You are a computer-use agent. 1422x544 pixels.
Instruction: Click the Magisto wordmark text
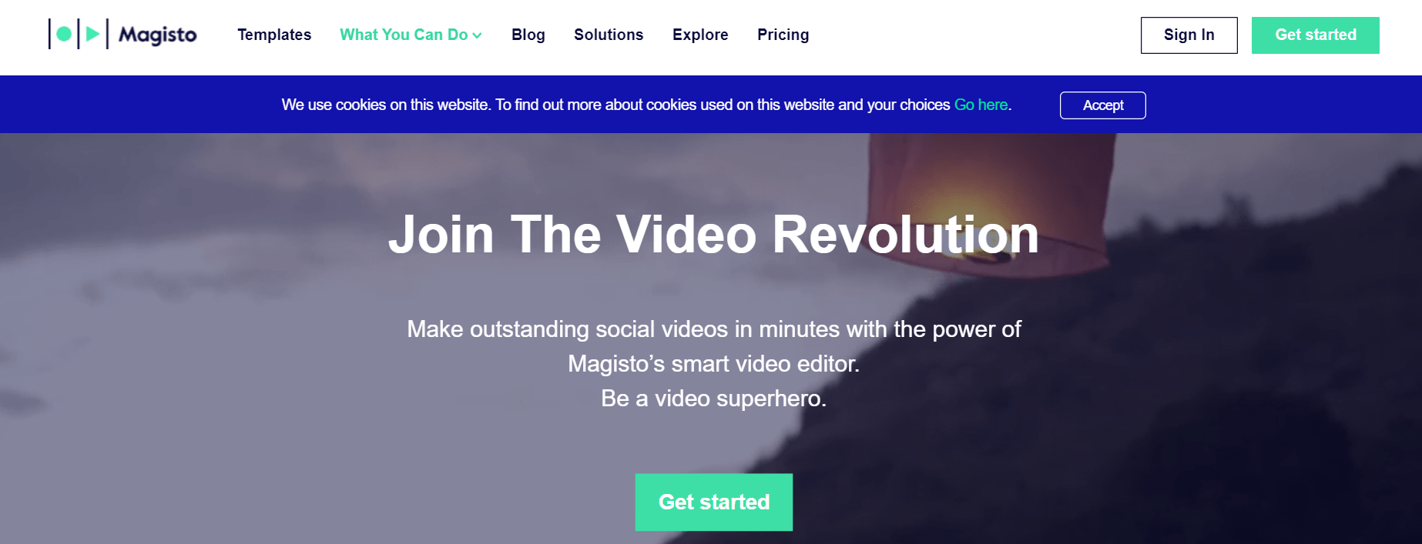tap(158, 35)
